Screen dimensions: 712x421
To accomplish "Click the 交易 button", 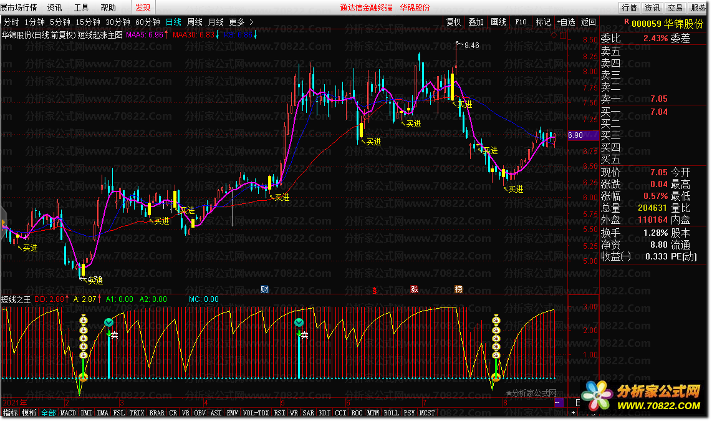I will [x=675, y=7].
